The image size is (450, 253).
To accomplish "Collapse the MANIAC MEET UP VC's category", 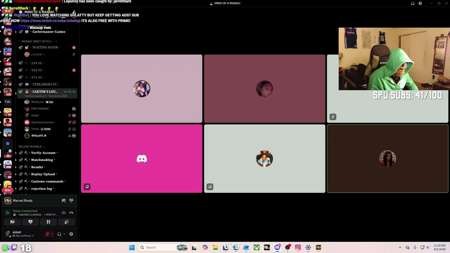I will click(38, 41).
